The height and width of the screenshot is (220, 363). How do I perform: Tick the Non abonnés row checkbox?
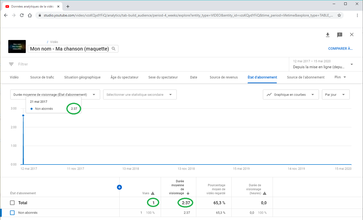pyautogui.click(x=12, y=213)
